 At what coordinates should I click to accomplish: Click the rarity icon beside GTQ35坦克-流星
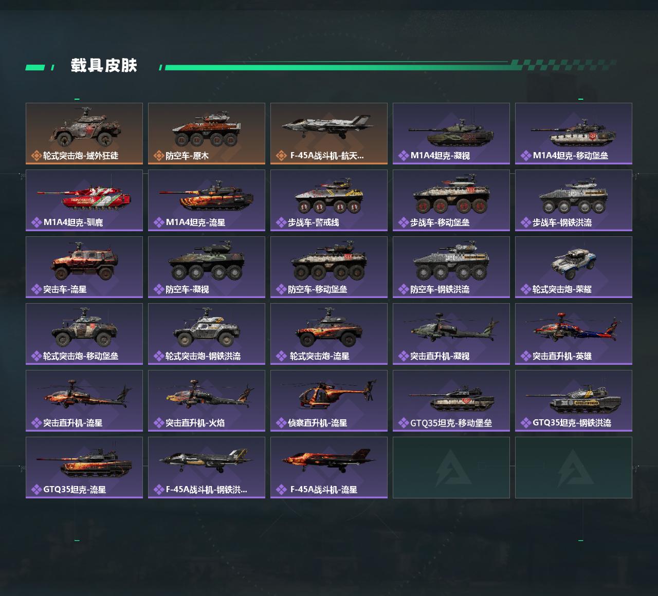pyautogui.click(x=36, y=490)
